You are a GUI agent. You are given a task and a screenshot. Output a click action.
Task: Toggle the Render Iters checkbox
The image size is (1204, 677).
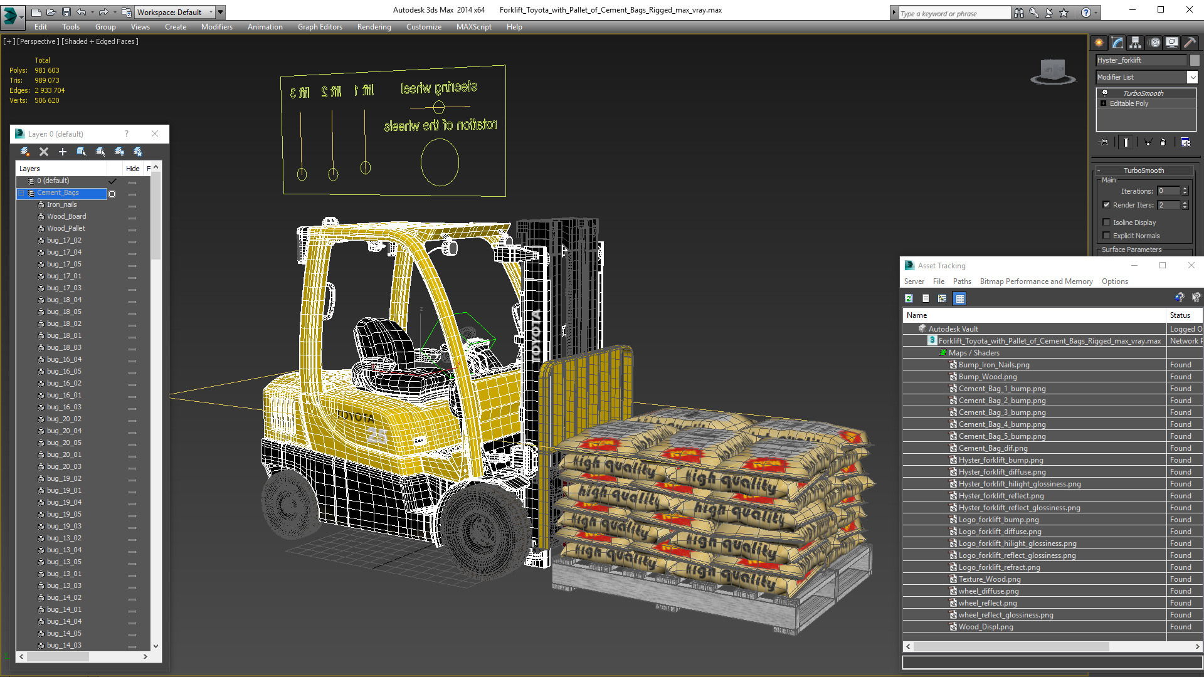coord(1106,204)
